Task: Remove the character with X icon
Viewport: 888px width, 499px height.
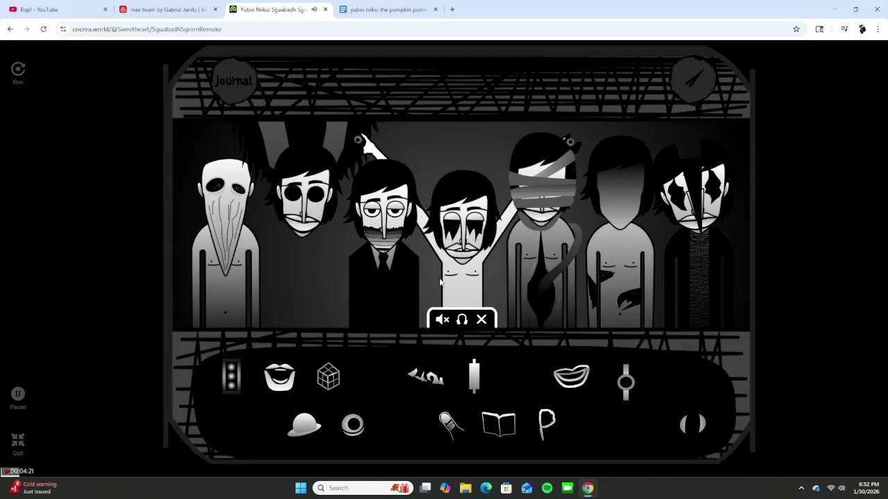Action: coord(481,319)
